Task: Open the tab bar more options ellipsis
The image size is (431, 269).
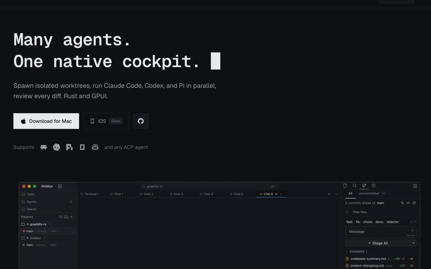Action: click(x=336, y=194)
